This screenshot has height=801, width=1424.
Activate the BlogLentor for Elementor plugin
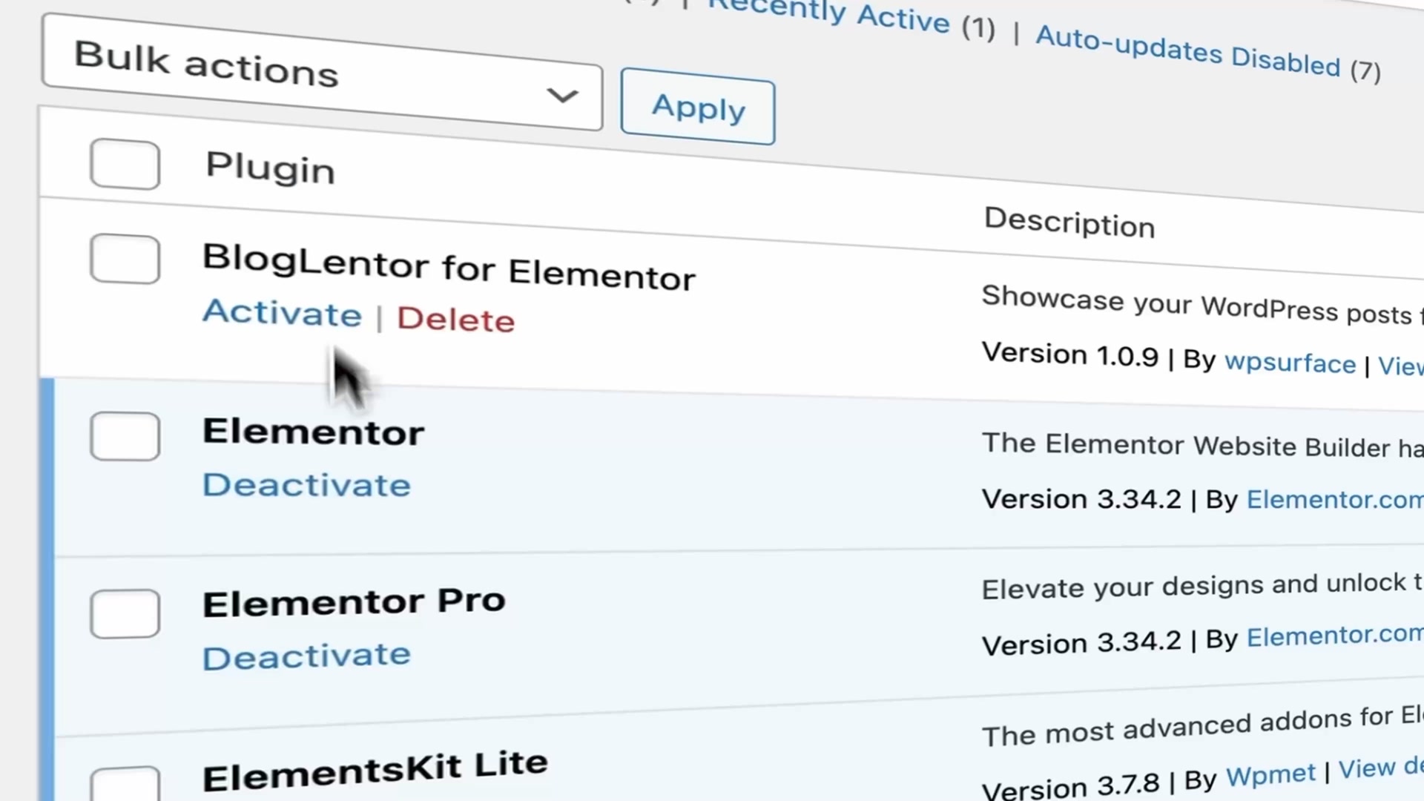pos(283,312)
